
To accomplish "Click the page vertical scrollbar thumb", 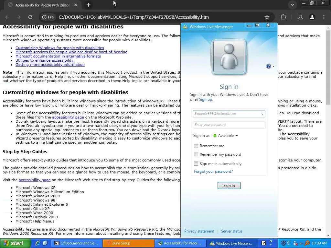I will pyautogui.click(x=328, y=67).
